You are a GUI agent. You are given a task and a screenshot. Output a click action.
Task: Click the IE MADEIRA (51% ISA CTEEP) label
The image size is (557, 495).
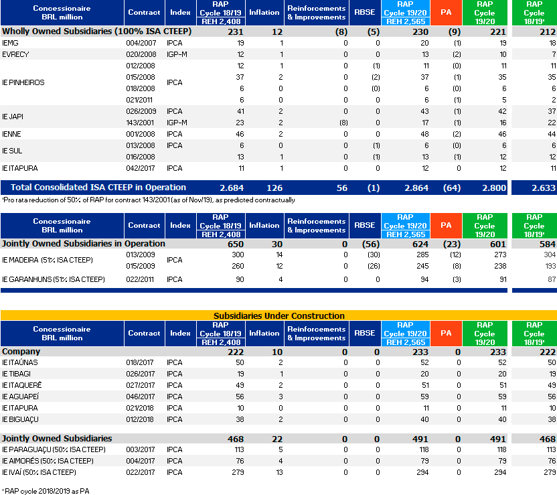tap(48, 260)
